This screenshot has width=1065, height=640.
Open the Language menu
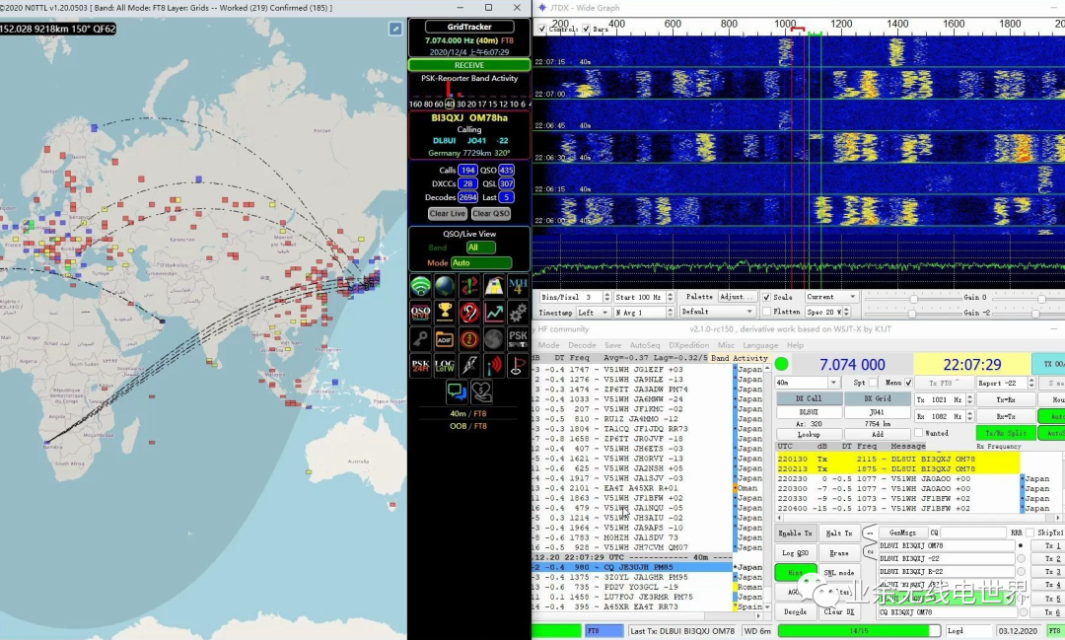point(760,345)
